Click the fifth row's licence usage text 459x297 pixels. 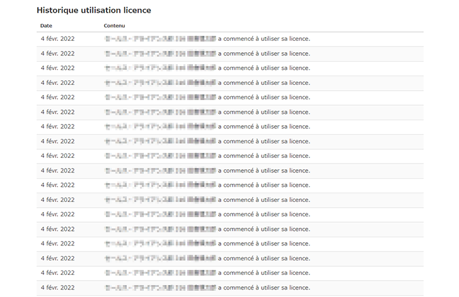(x=264, y=98)
